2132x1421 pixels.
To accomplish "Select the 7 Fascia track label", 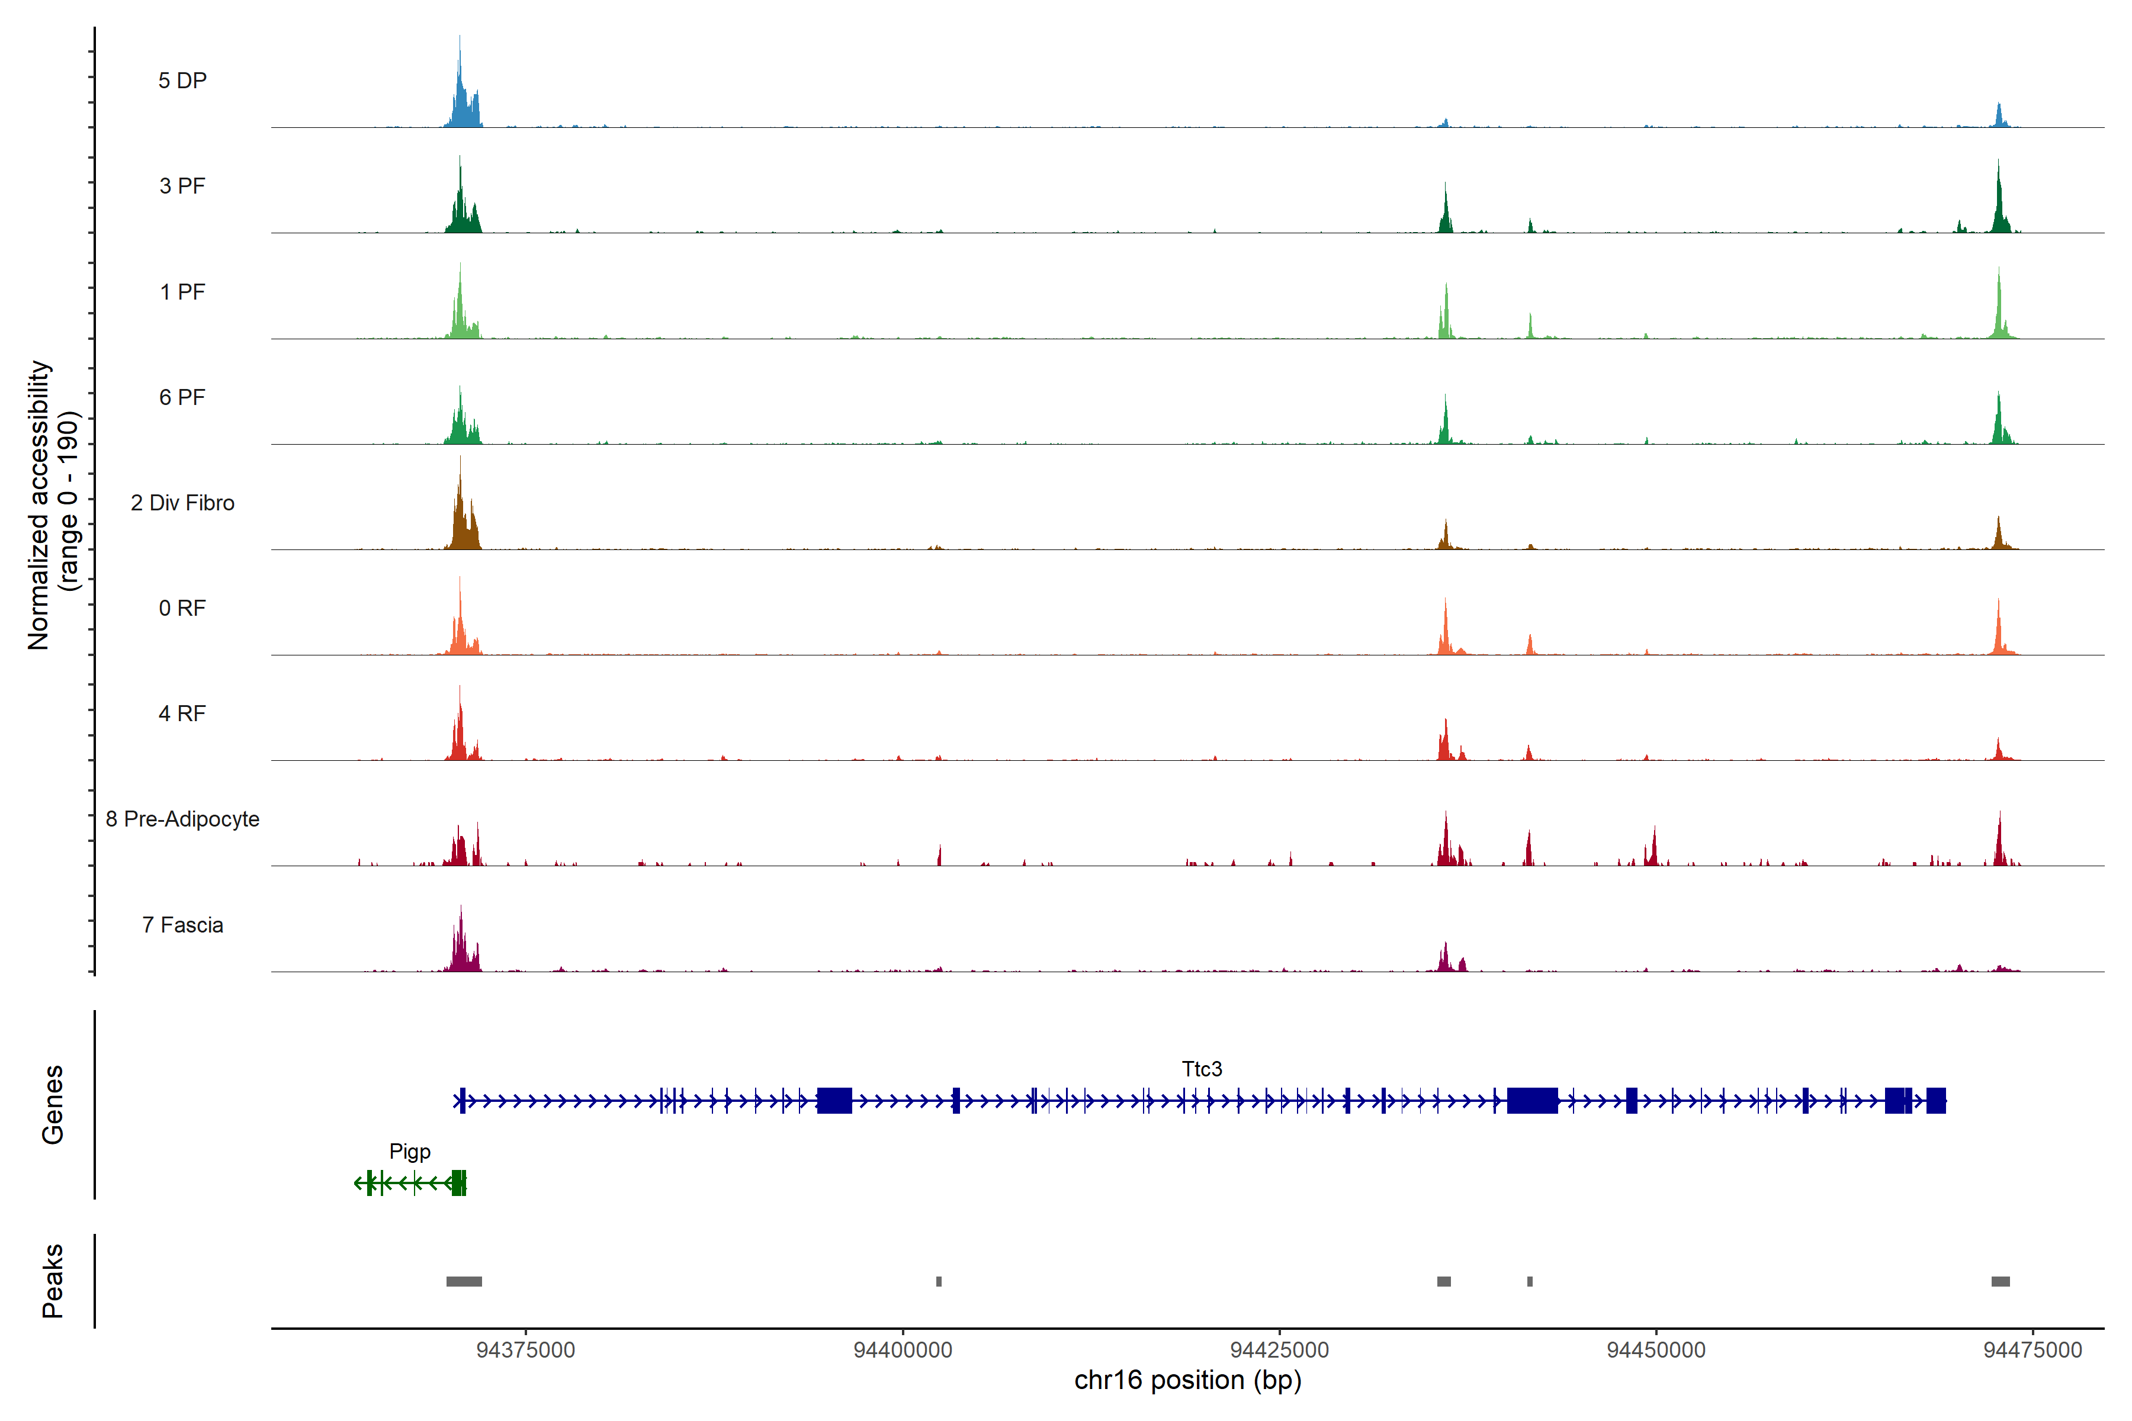I will [x=182, y=925].
